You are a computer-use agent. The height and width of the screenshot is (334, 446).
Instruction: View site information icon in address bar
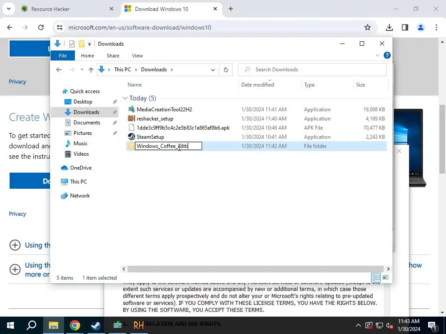point(59,27)
